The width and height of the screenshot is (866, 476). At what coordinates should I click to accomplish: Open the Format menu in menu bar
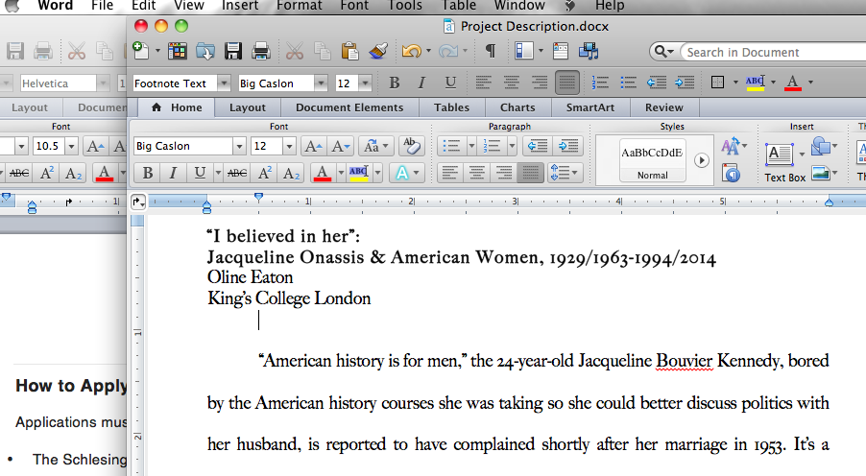299,6
